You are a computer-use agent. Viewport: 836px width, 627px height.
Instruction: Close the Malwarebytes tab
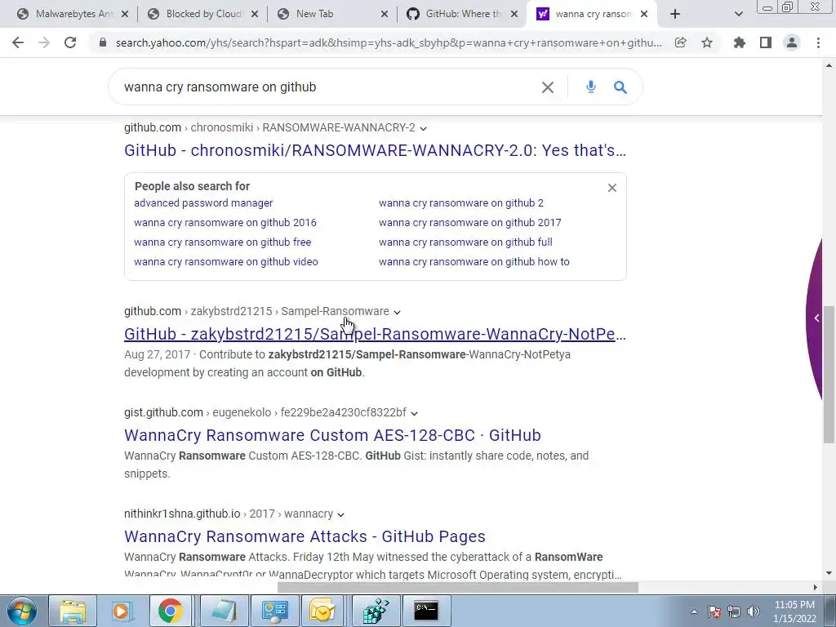[x=125, y=14]
